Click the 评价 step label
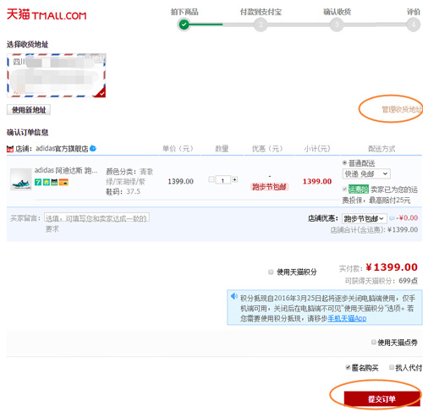 pos(414,12)
